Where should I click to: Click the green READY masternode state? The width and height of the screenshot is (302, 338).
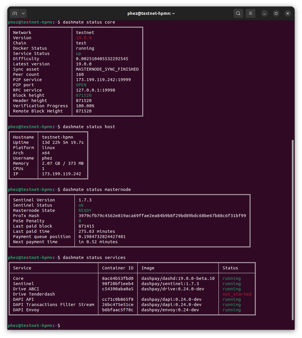point(85,210)
